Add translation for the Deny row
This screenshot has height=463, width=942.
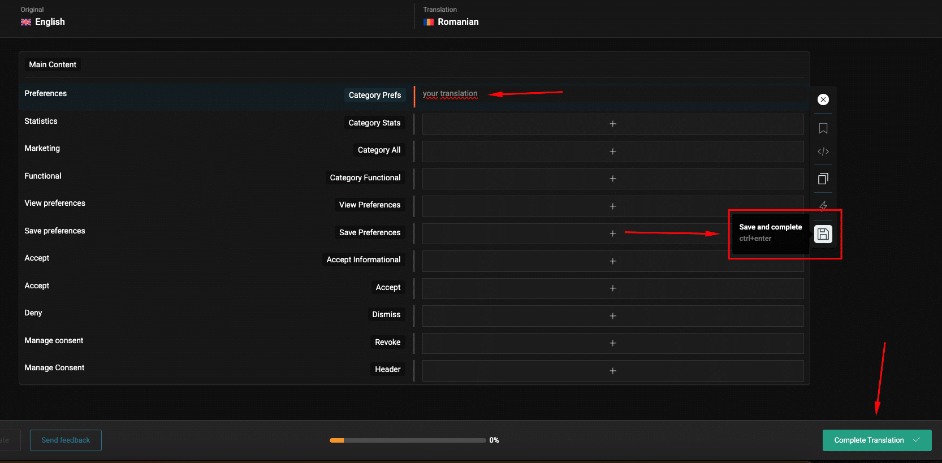[613, 316]
